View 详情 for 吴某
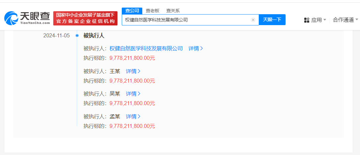This screenshot has width=360, height=155. pyautogui.click(x=133, y=94)
